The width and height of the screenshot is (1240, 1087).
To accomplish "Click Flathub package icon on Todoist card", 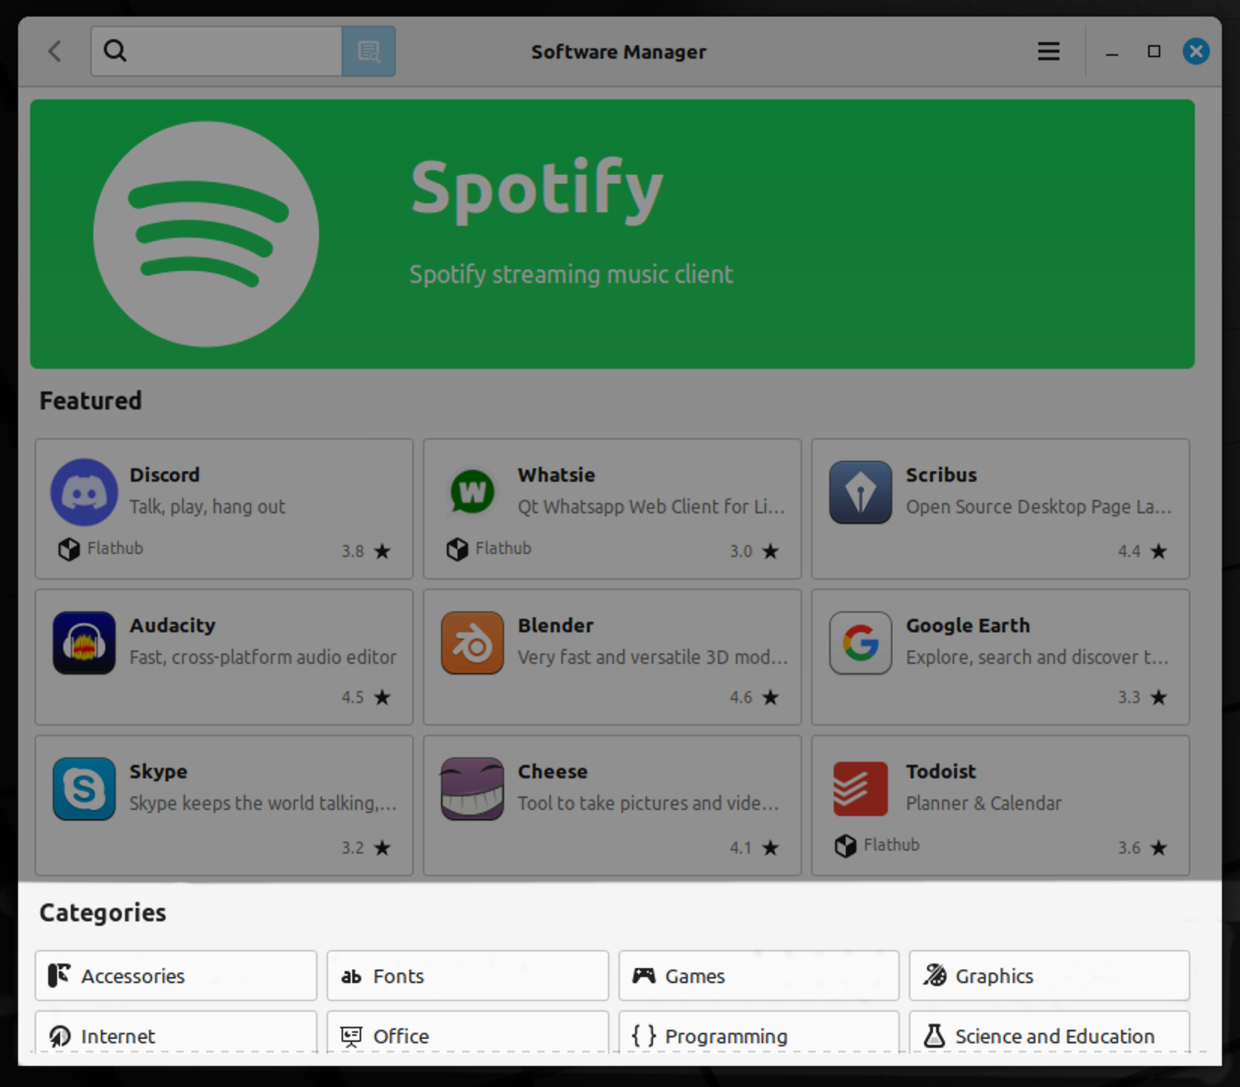I will 846,846.
